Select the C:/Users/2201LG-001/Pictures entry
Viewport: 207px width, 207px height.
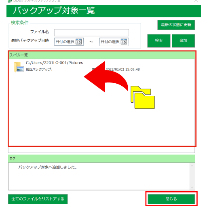(98, 67)
